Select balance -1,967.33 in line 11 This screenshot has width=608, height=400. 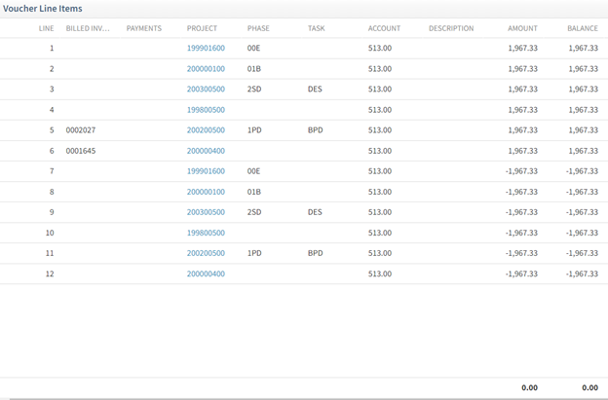click(x=582, y=253)
